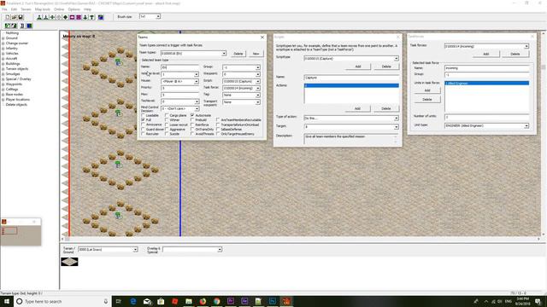Enable the Whiner checkbox
547x307 pixels.
(167, 119)
